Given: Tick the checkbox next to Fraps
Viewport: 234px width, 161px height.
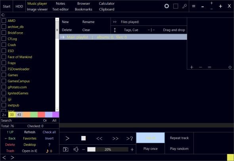Looking at the screenshot, I should point(4,63).
